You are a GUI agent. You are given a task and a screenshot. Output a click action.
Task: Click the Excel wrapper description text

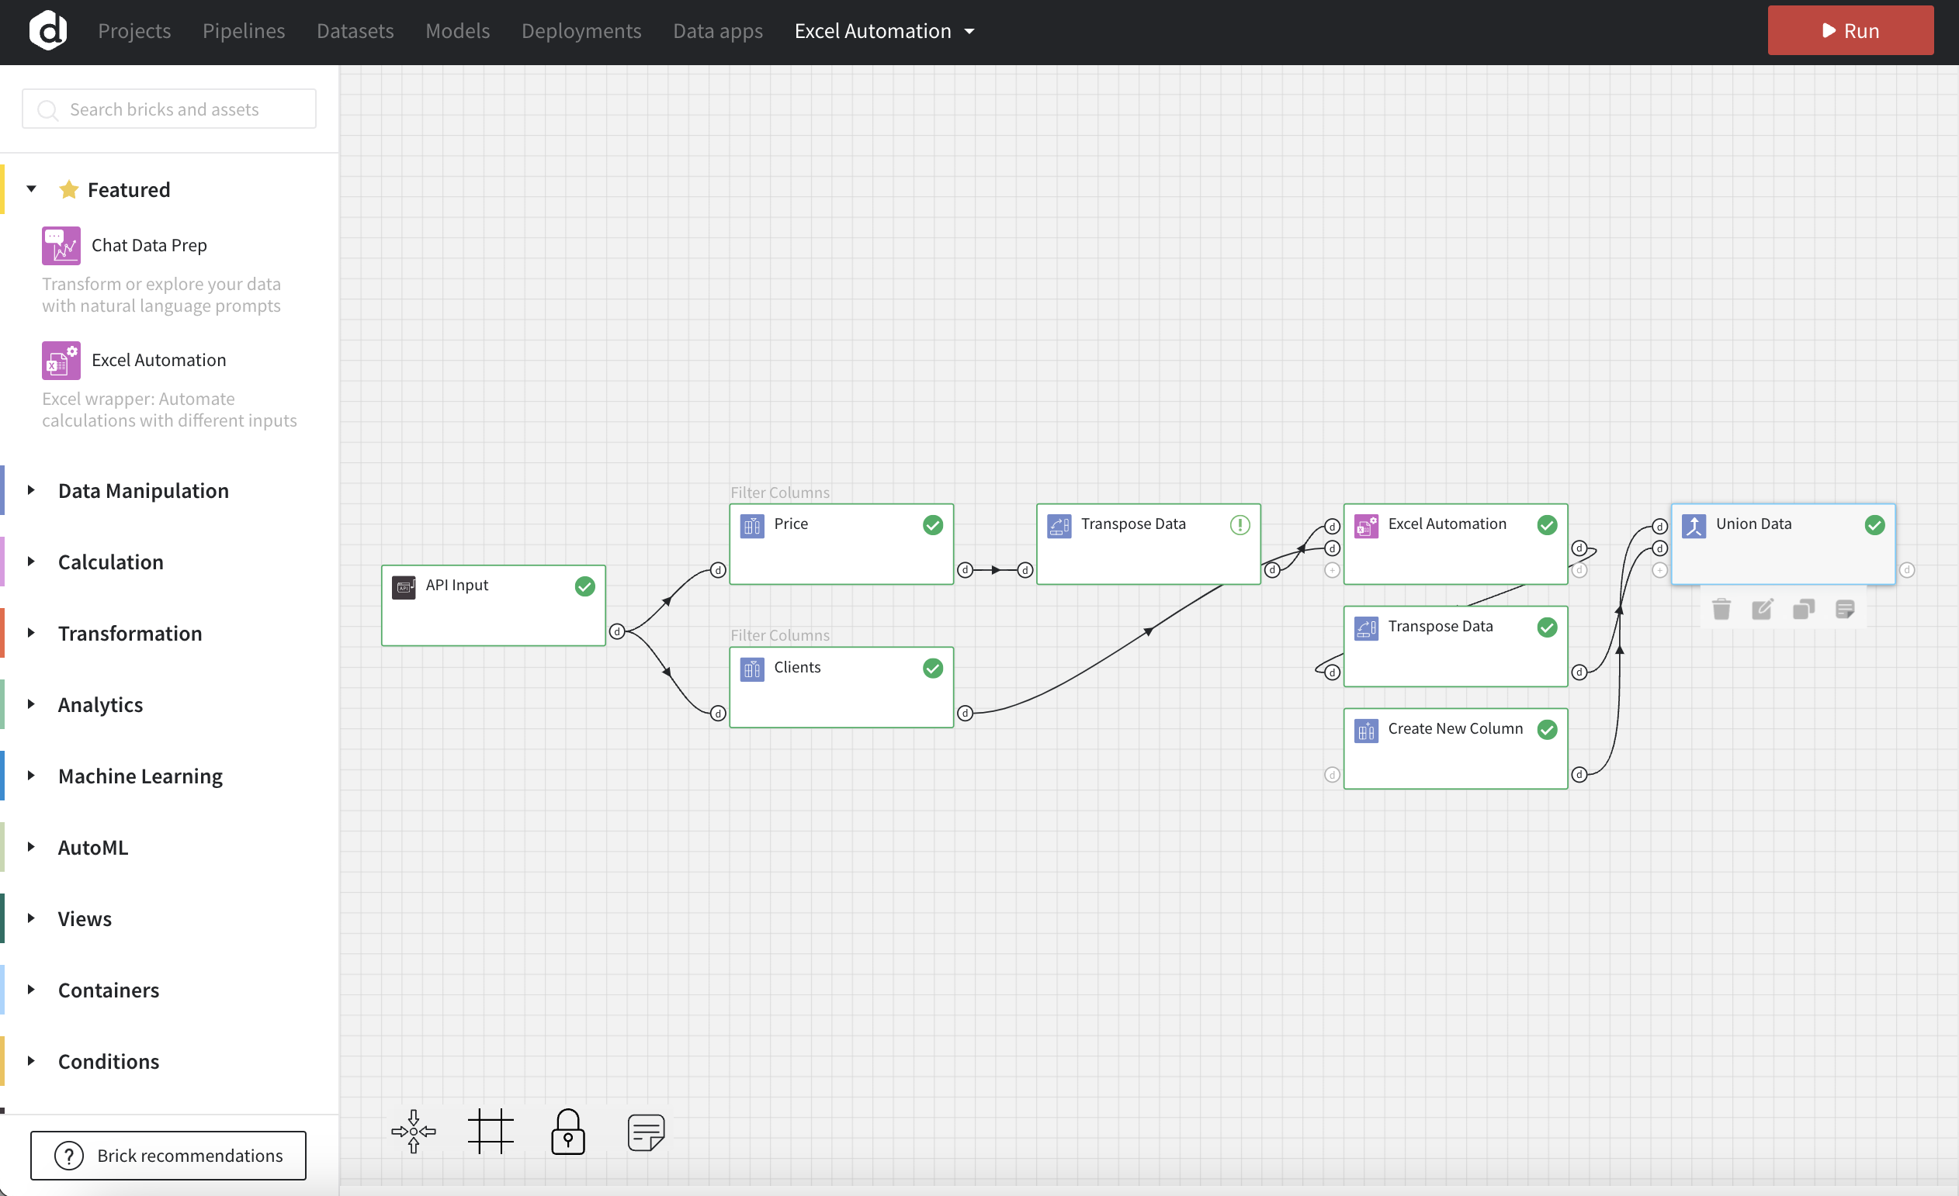(x=169, y=410)
